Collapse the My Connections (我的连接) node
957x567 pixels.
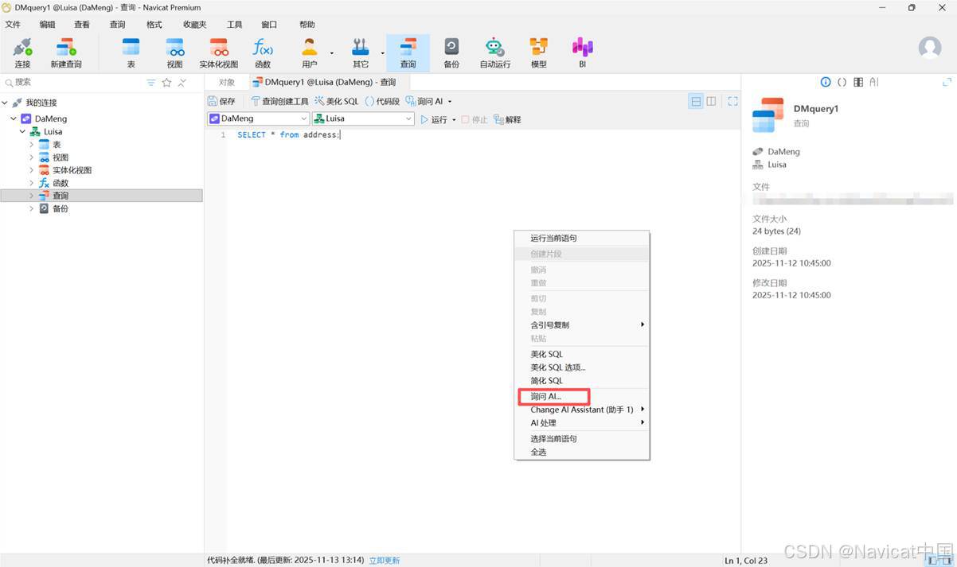[x=5, y=103]
